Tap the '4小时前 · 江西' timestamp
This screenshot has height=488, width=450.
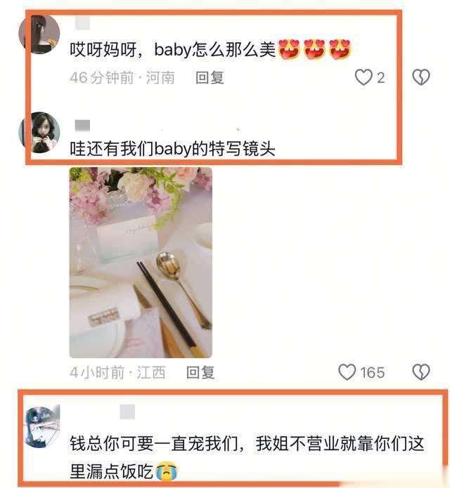tap(117, 373)
